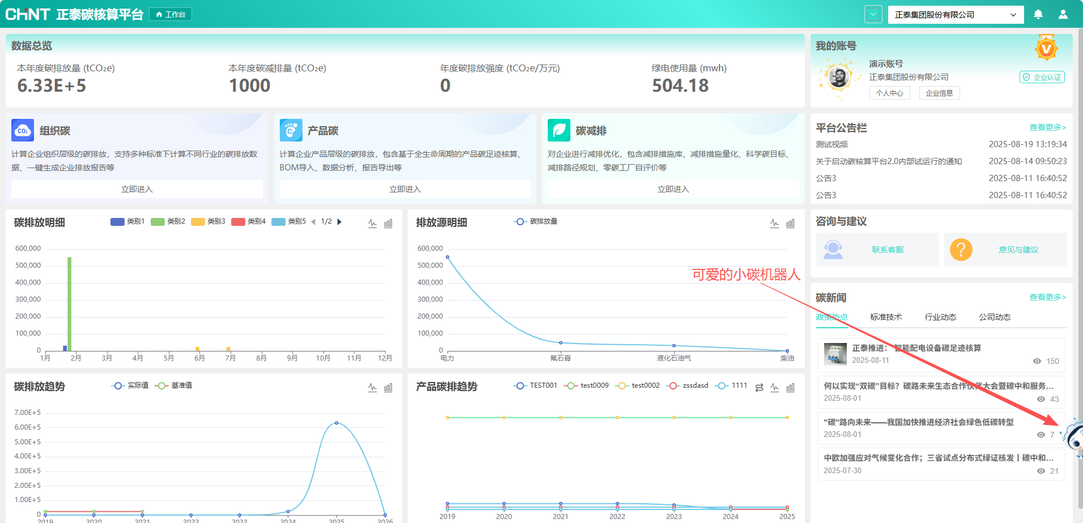Image resolution: width=1083 pixels, height=523 pixels.
Task: Click 联系客服 customer service
Action: pyautogui.click(x=888, y=250)
